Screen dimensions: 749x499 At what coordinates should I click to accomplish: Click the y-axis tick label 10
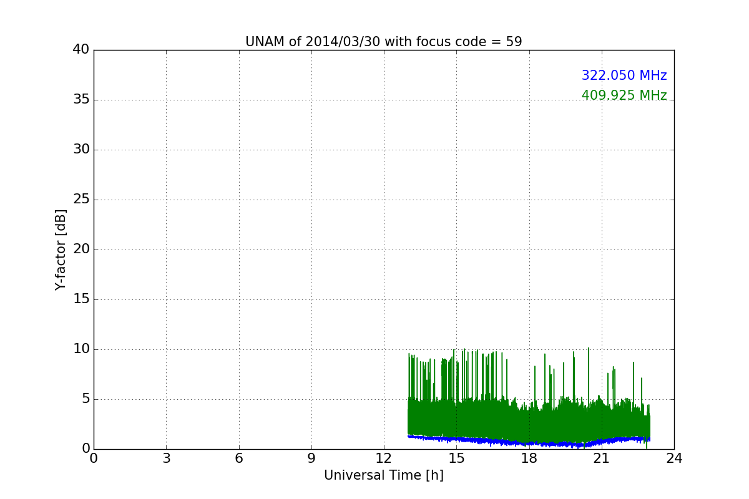81,349
